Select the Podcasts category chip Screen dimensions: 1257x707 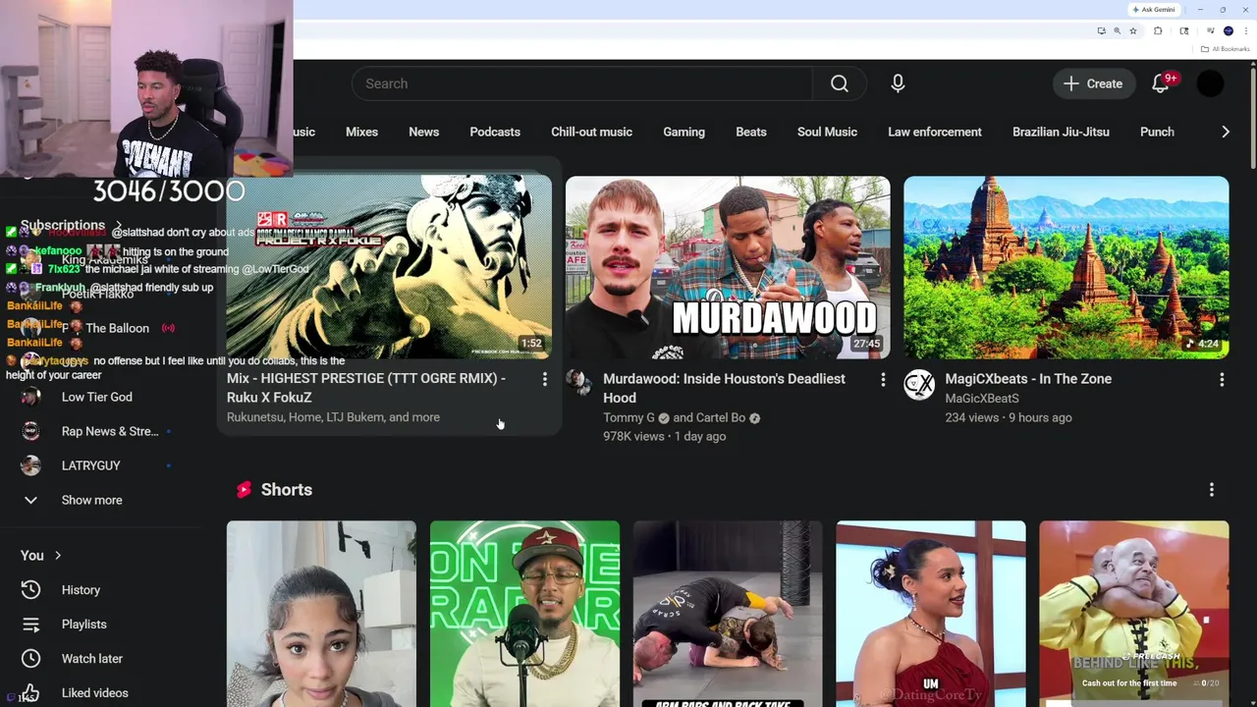pyautogui.click(x=495, y=132)
